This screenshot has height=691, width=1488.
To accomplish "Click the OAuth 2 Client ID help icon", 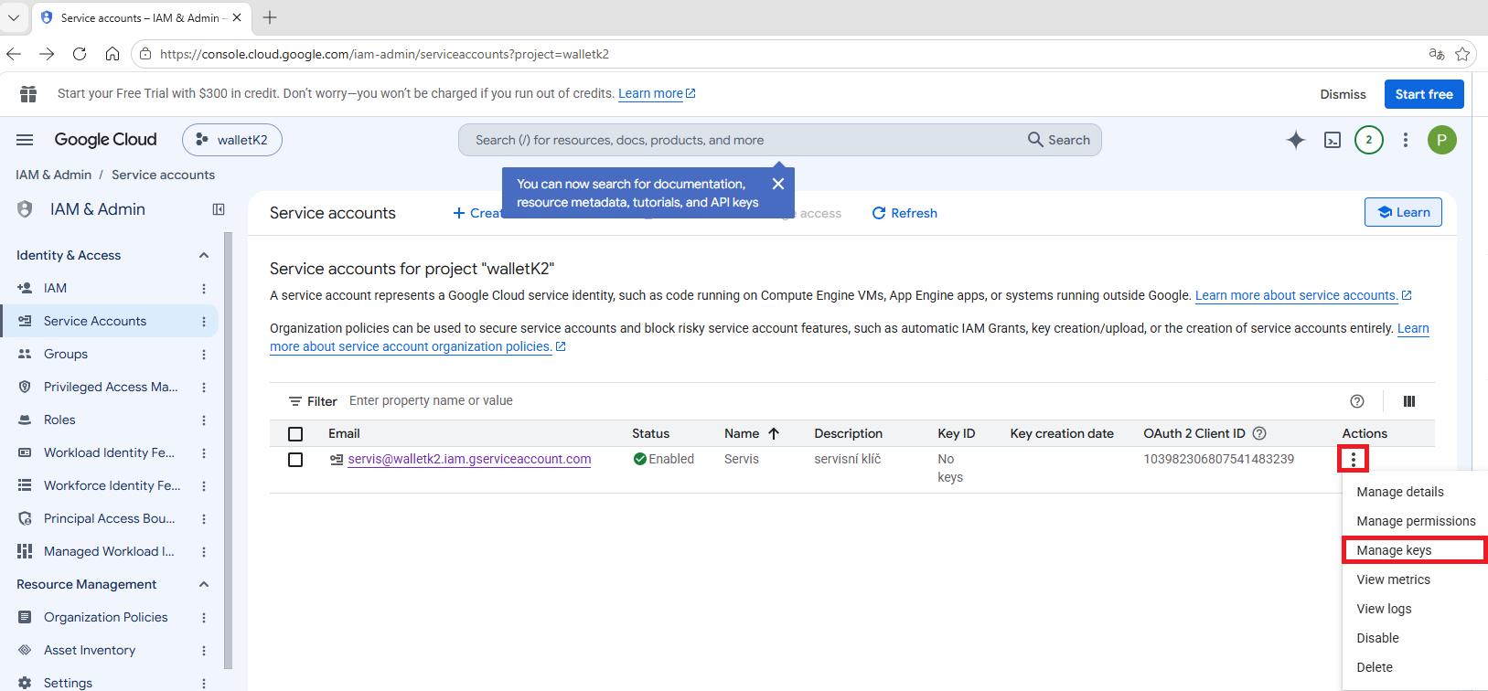I will click(x=1259, y=433).
